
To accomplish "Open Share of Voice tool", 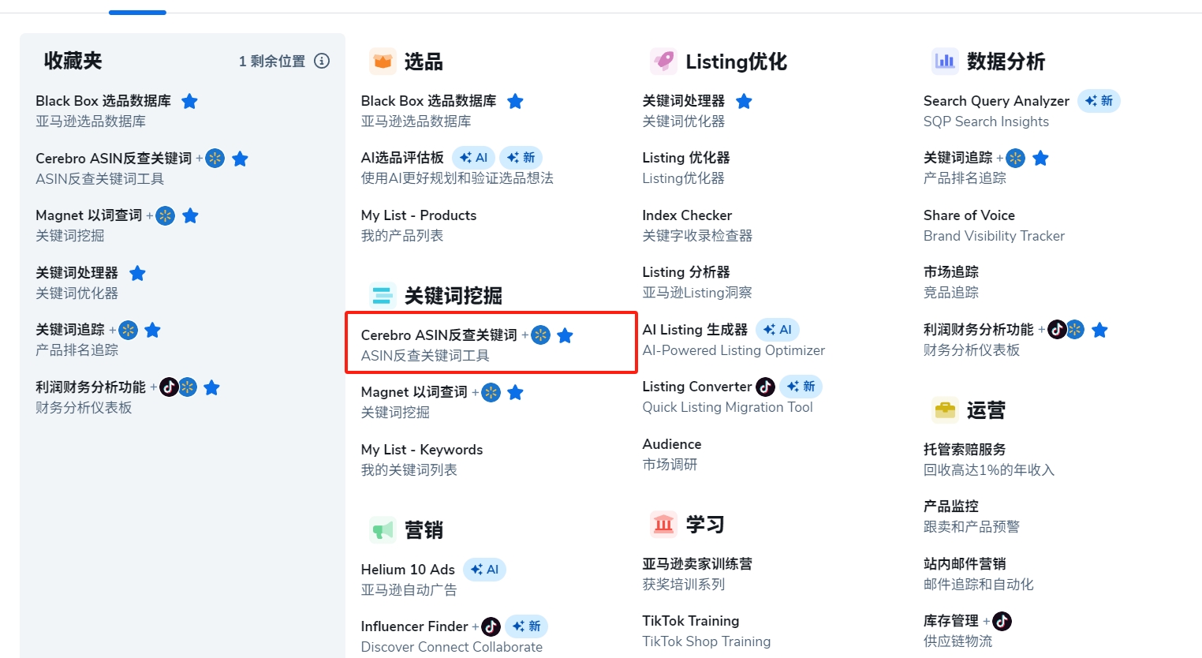I will [x=969, y=215].
